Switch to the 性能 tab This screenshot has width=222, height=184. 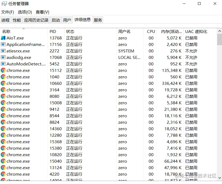(17, 20)
